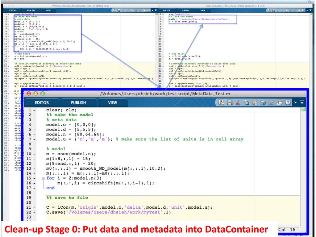316x237 pixels.
Task: Collapse the for loop fold in MetaData_Test
Action: (43, 178)
